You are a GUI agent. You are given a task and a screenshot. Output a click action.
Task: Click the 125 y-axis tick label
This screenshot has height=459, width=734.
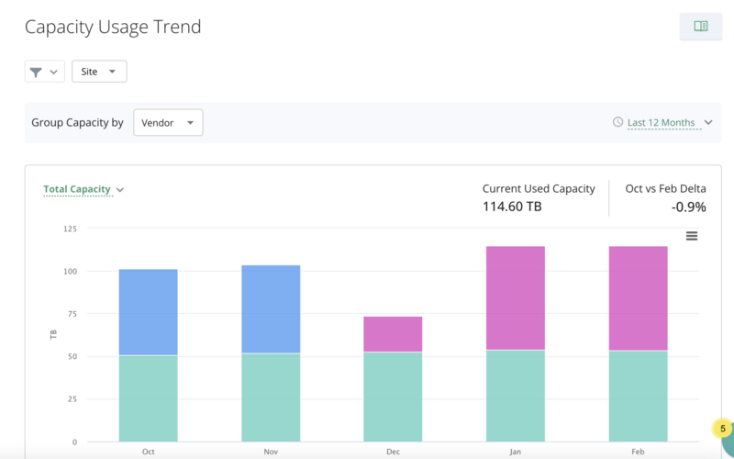coord(71,229)
